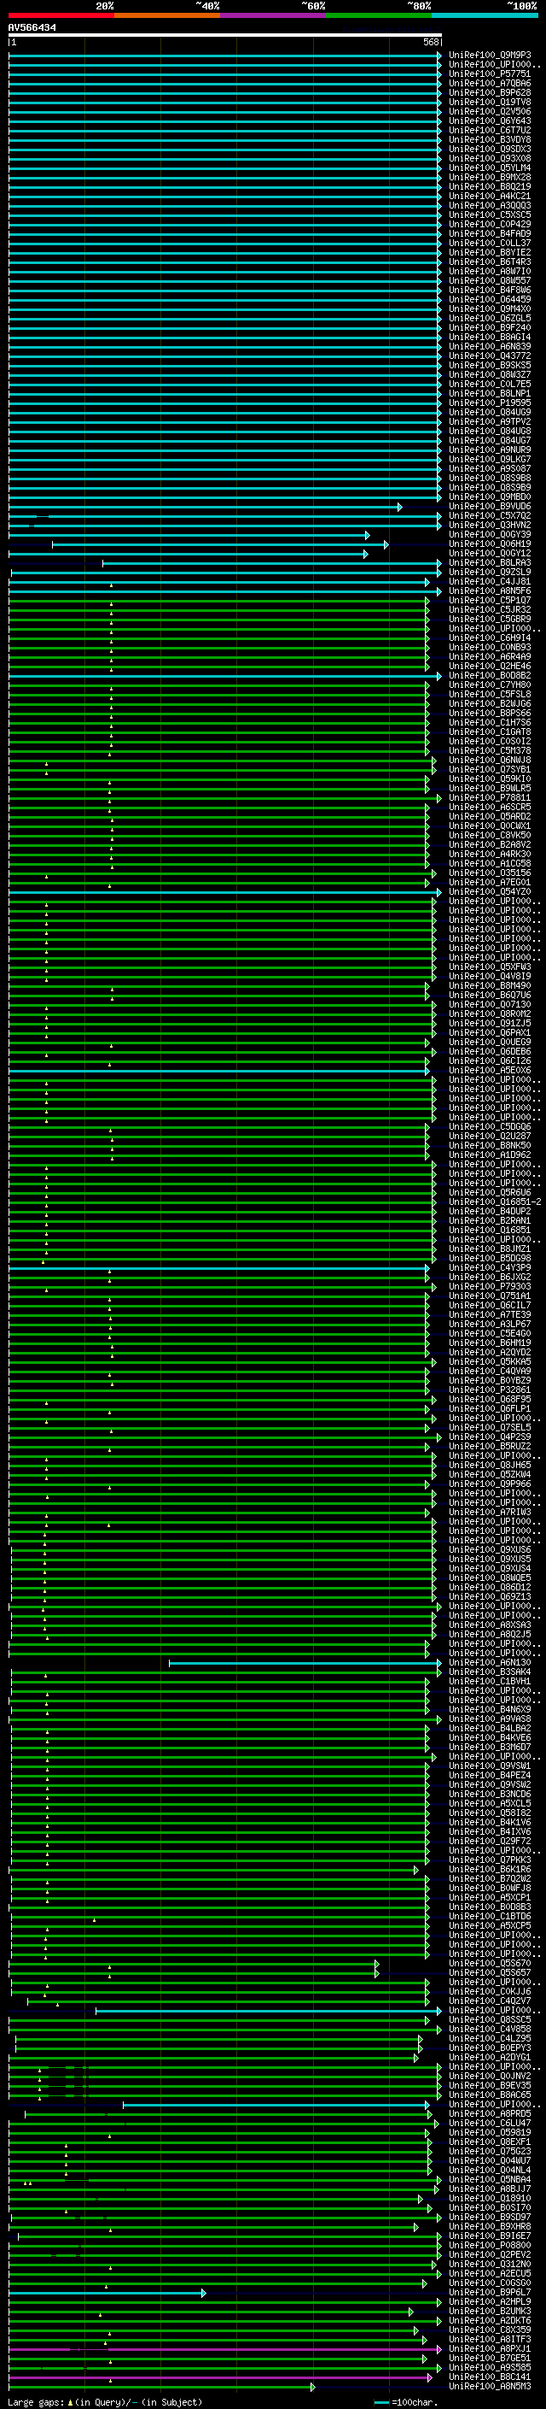Click the UniRef100_C4JJ81 alignment label
Viewport: 546px width, 2409px height.
click(490, 582)
